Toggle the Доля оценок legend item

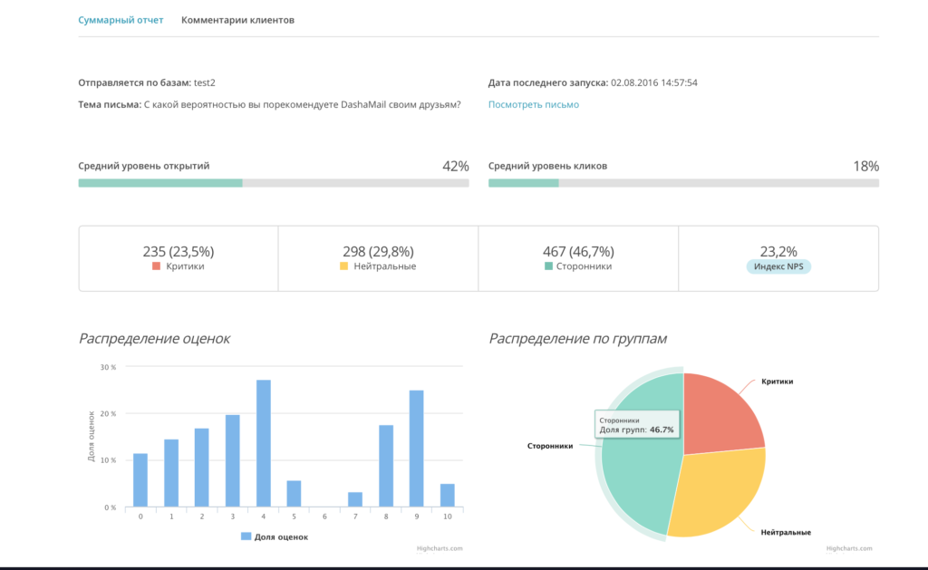click(x=275, y=536)
